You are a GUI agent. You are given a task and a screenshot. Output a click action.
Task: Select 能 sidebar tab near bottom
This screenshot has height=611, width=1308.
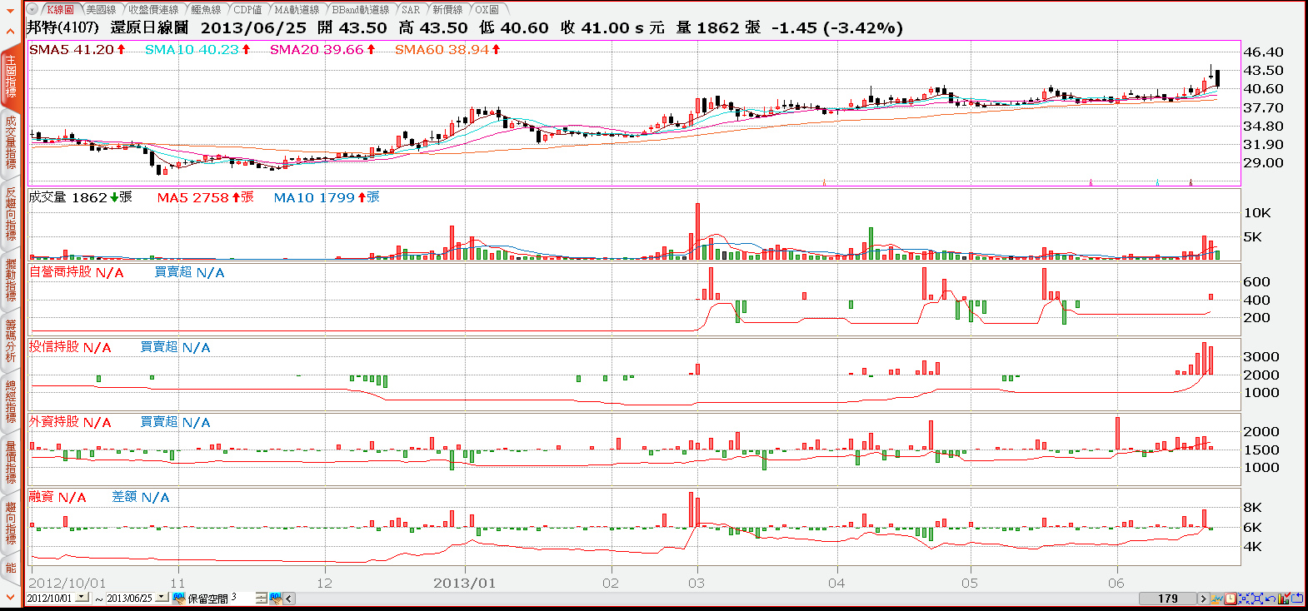(10, 568)
